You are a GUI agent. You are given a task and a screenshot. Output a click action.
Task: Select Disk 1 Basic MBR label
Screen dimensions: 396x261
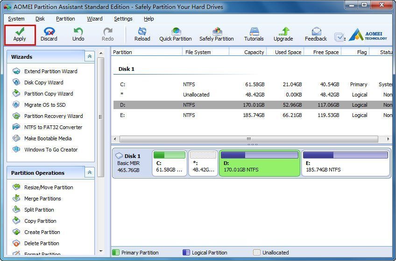[x=132, y=163]
